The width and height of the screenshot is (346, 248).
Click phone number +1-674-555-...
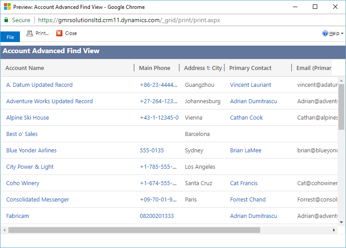point(158,183)
